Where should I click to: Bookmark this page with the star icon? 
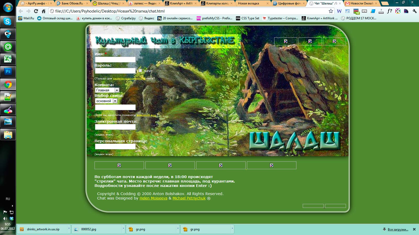pos(331,11)
